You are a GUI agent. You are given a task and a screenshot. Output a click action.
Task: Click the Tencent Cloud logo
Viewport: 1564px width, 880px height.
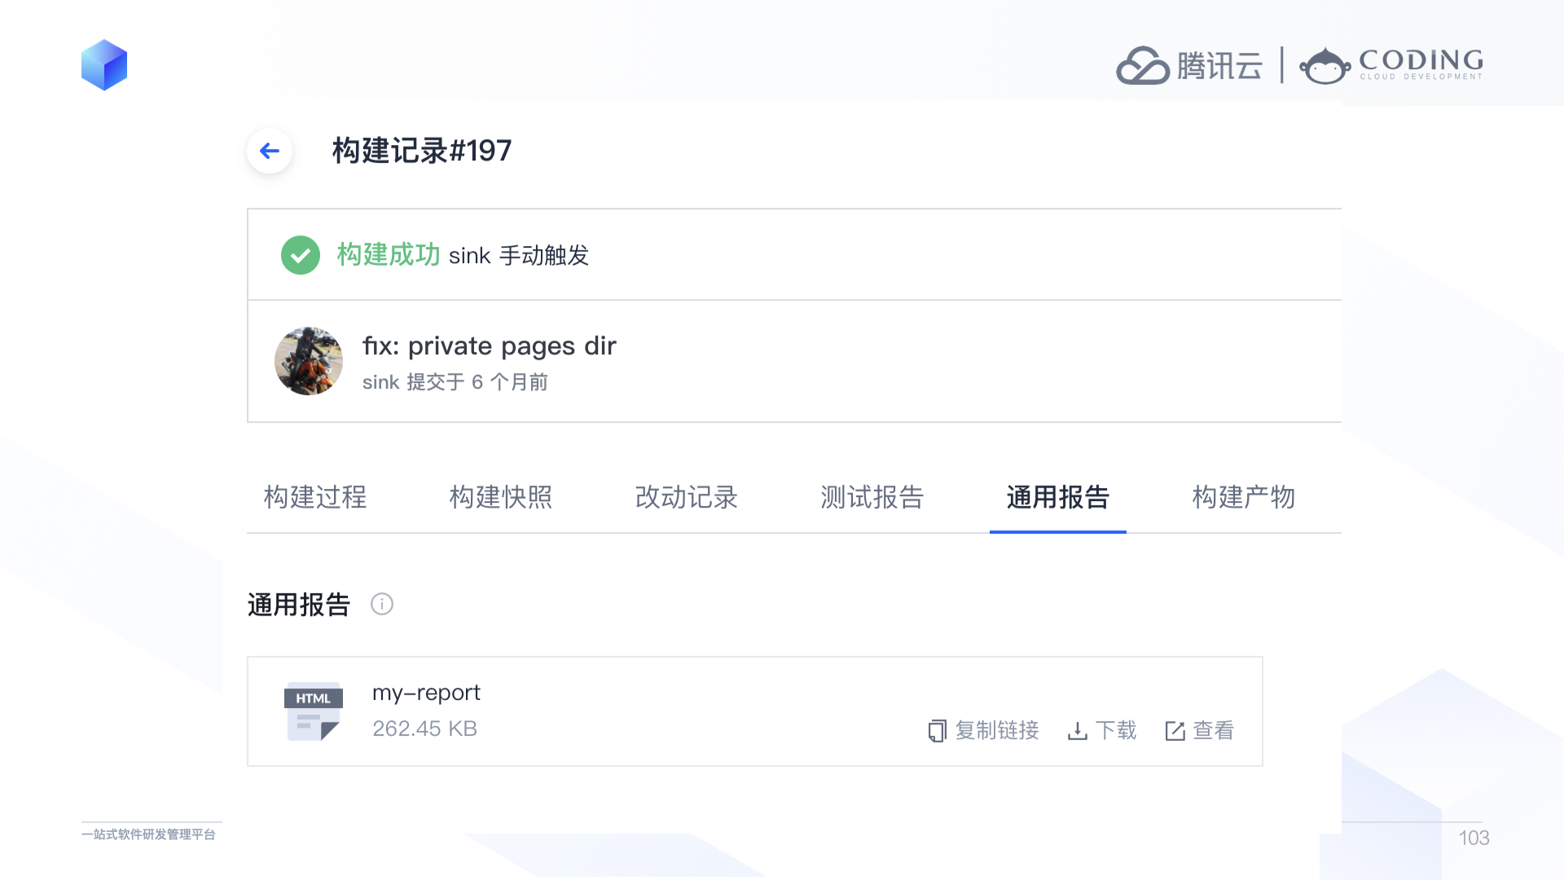[x=1189, y=65]
